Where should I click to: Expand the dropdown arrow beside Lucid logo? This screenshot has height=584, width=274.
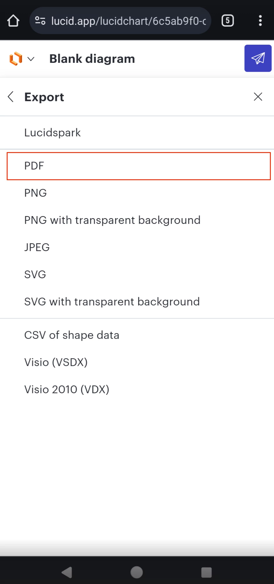31,59
